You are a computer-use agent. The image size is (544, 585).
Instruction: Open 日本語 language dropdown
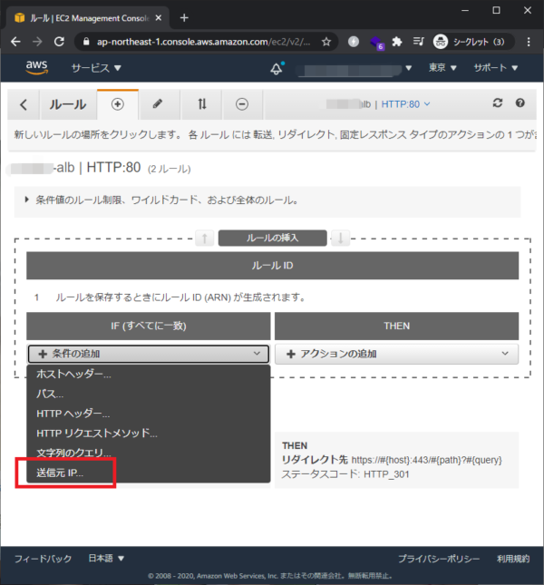pos(106,558)
